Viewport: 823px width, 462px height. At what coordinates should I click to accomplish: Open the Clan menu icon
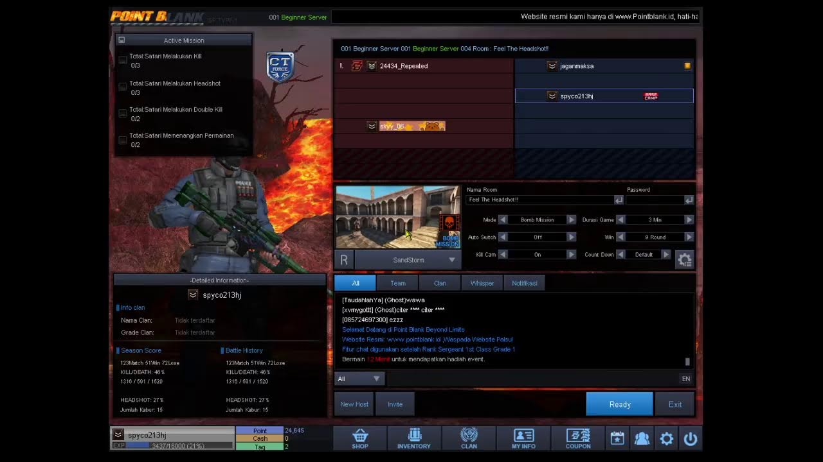[469, 438]
